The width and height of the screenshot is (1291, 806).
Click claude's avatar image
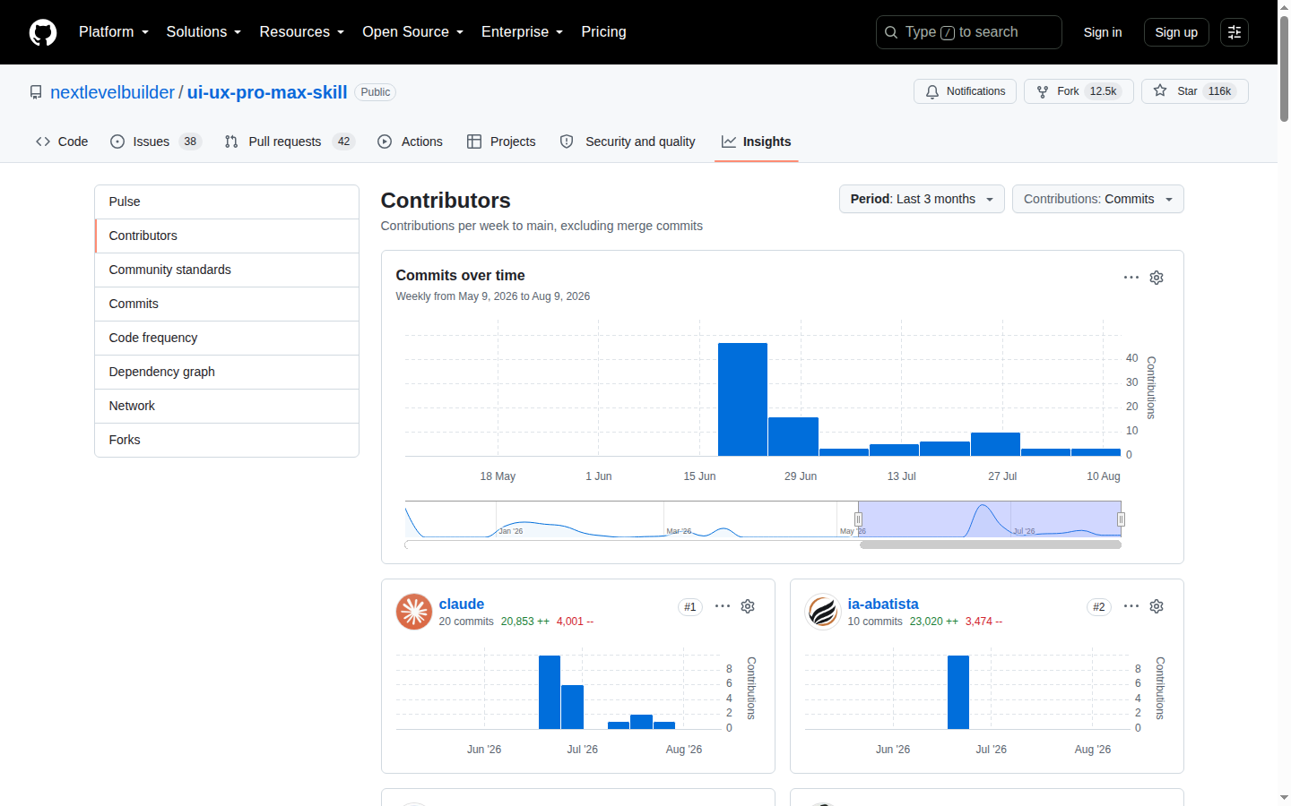click(414, 612)
